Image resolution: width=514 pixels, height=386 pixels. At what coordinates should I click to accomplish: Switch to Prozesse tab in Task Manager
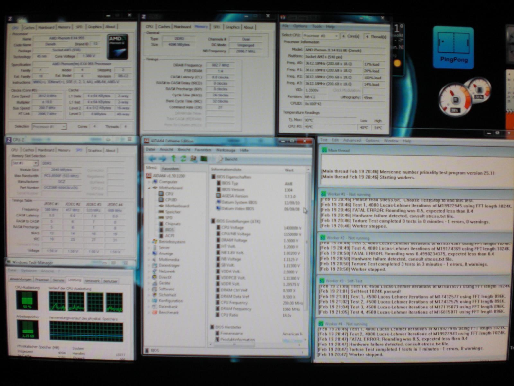(42, 280)
